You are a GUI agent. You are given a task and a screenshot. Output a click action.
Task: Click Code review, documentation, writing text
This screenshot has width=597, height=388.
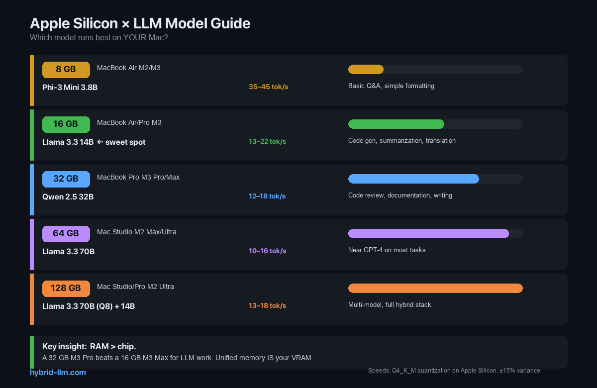click(400, 195)
